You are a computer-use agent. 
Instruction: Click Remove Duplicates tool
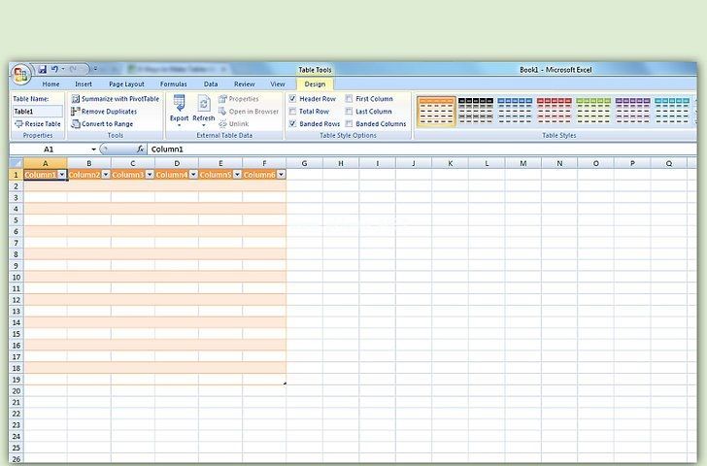(108, 112)
